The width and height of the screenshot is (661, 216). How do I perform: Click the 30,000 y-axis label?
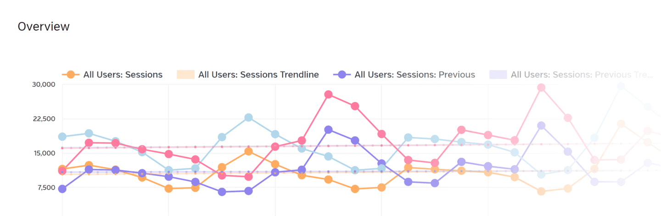[44, 85]
